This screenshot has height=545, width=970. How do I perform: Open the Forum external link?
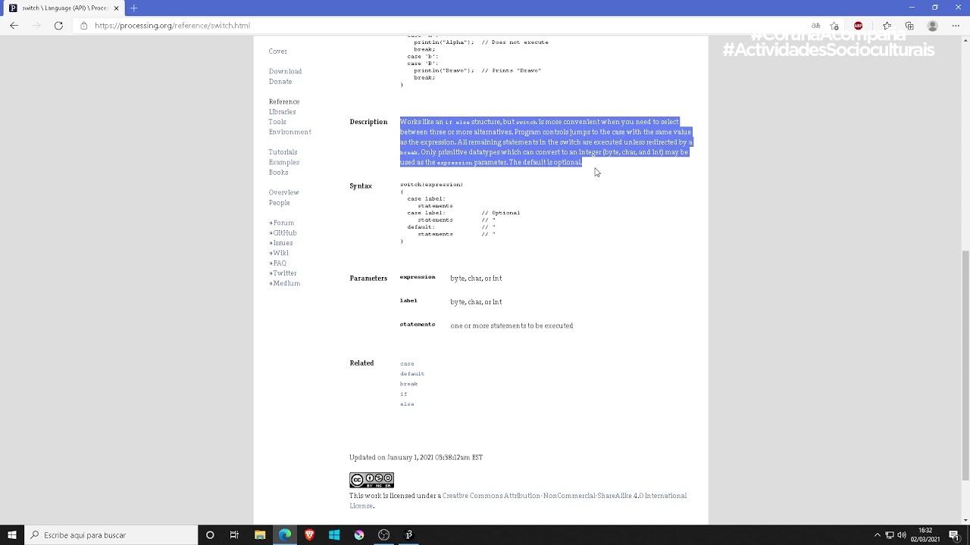pyautogui.click(x=283, y=223)
